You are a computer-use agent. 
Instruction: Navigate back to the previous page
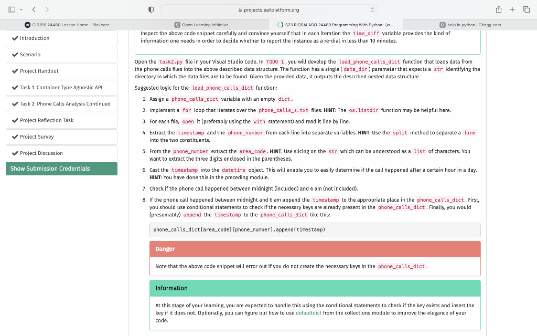[x=34, y=9]
